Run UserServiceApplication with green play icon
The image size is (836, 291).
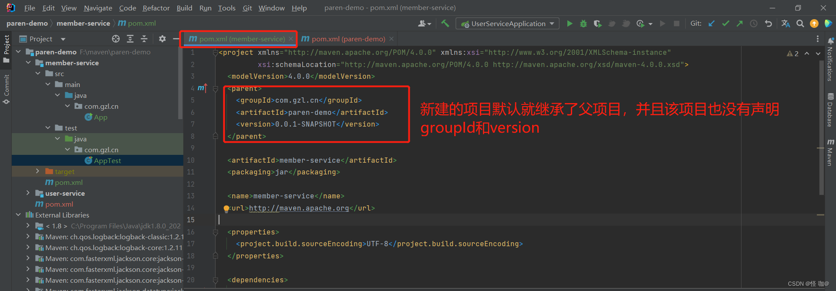click(570, 23)
